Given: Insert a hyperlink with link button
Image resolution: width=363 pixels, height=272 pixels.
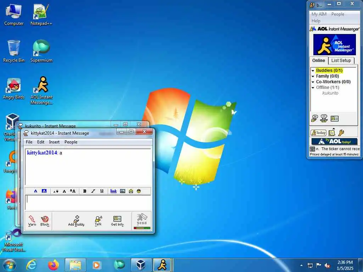Looking at the screenshot, I should tap(113, 191).
